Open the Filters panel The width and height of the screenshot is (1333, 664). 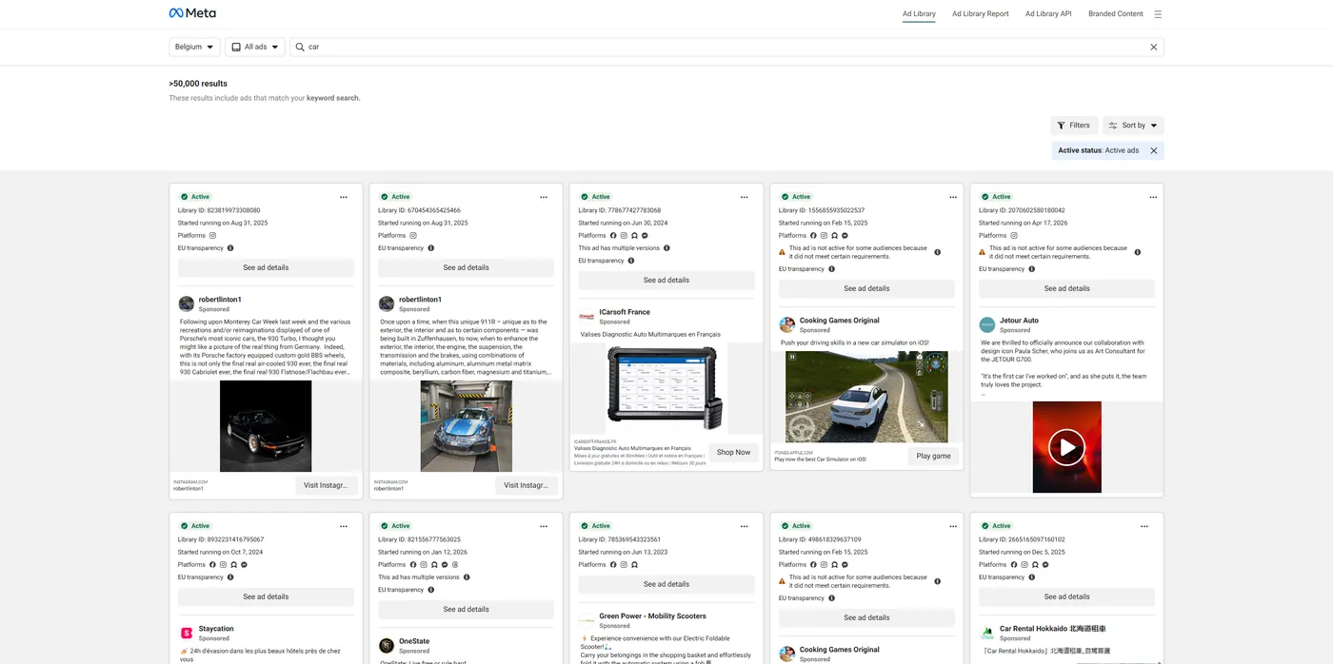(1074, 126)
